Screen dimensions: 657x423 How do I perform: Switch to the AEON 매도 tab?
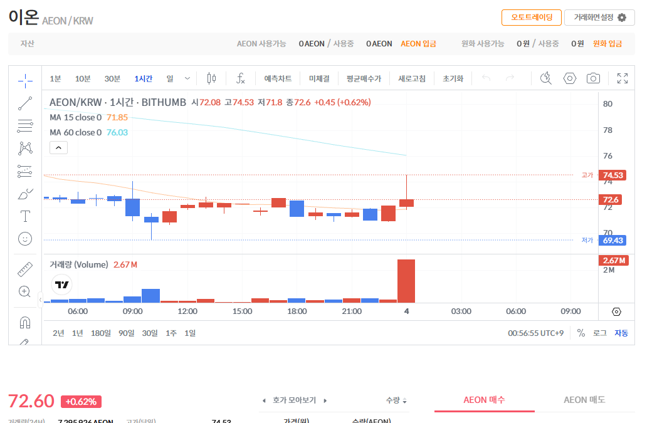[x=584, y=400]
